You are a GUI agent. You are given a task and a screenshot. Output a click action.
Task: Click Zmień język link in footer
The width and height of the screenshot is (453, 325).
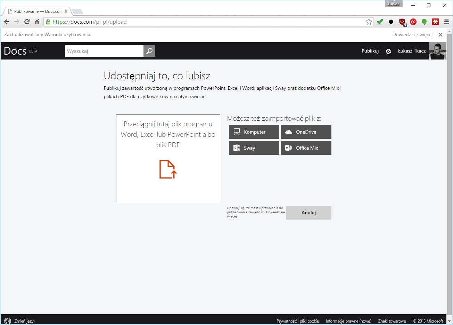click(25, 321)
